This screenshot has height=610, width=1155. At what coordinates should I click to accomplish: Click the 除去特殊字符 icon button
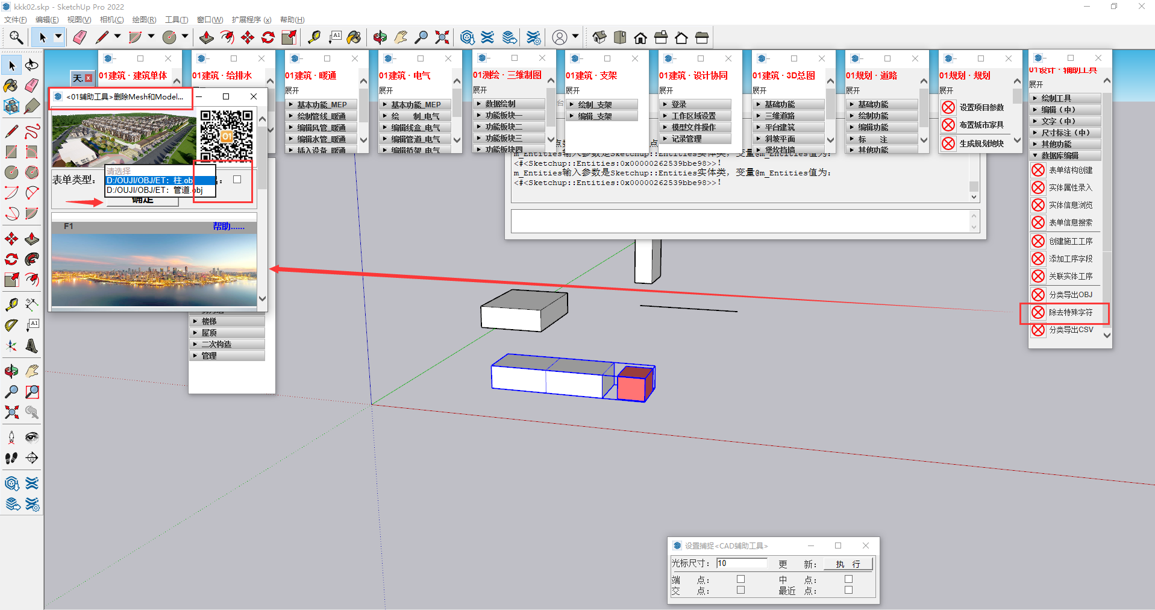pos(1038,312)
